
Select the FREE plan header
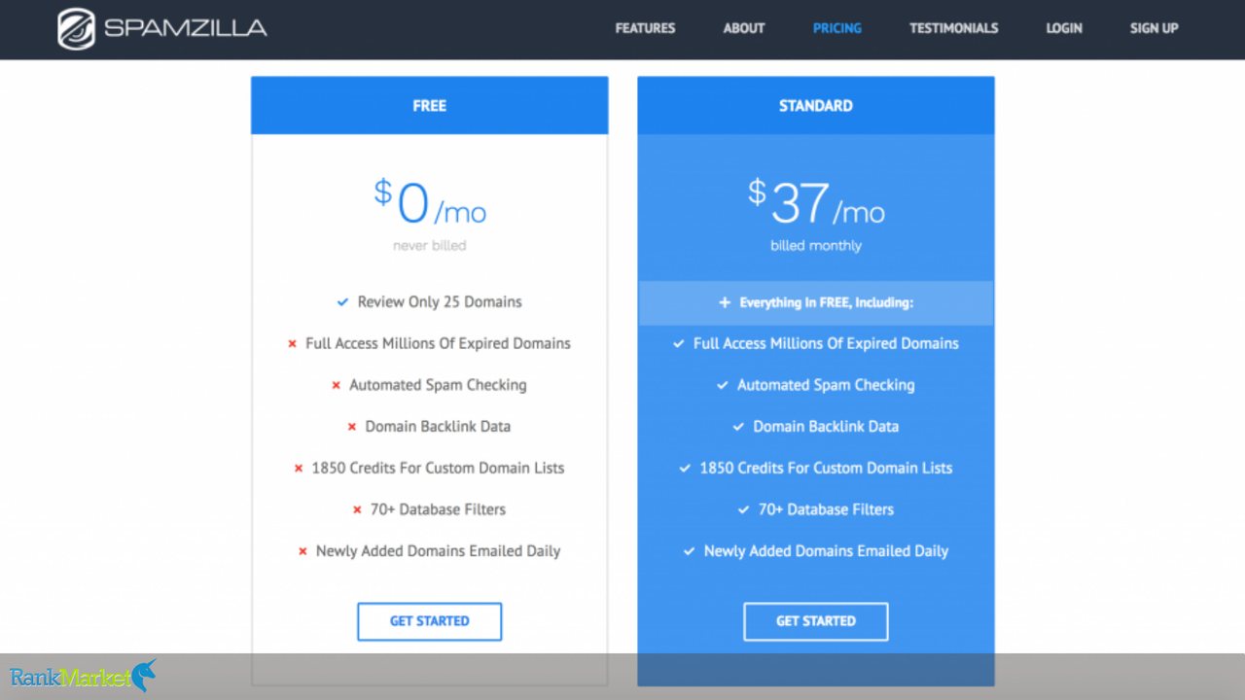[430, 105]
